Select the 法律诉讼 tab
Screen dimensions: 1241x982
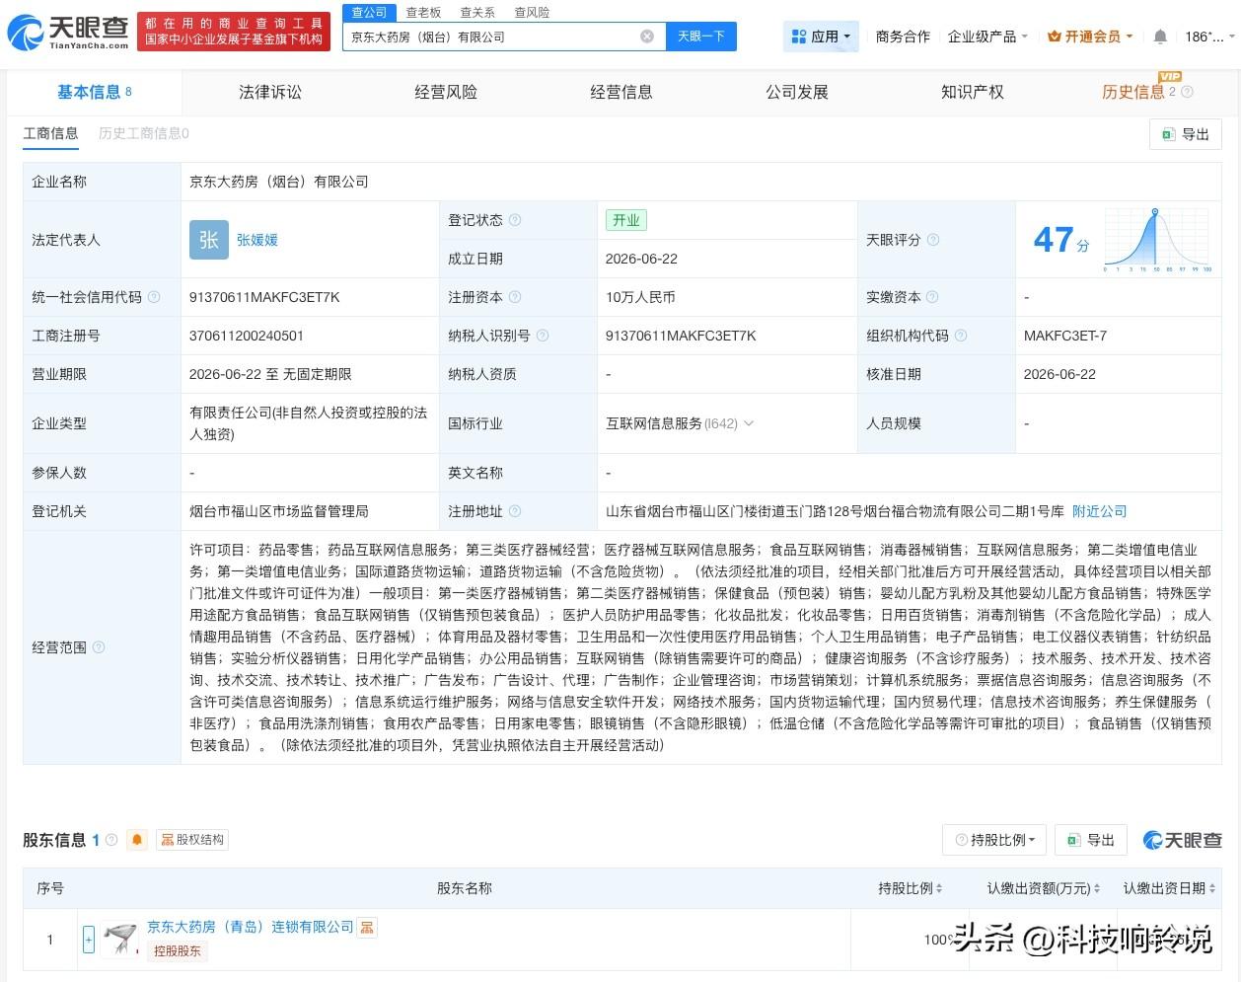coord(270,92)
